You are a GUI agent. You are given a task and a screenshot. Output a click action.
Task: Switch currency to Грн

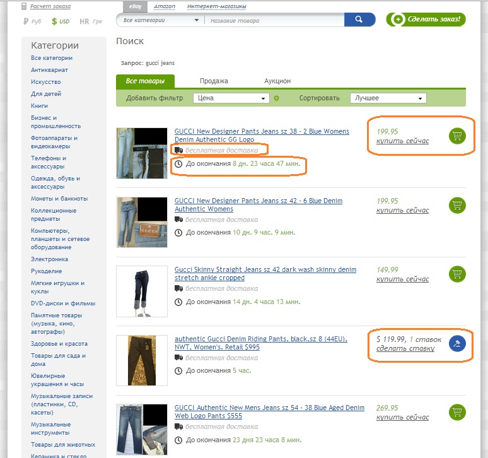pos(90,21)
